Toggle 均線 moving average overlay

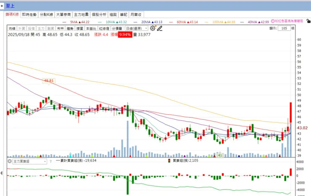click(x=12, y=29)
